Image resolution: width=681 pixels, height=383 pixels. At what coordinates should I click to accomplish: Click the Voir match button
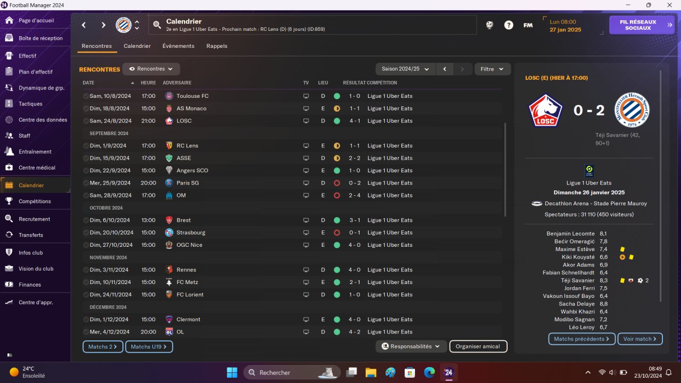coord(640,339)
